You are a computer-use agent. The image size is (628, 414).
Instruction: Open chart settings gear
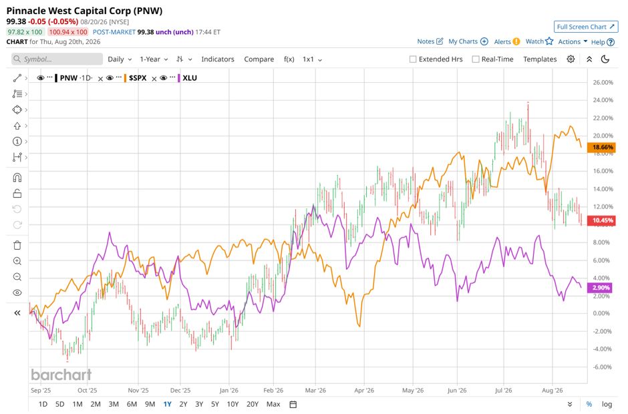(571, 59)
